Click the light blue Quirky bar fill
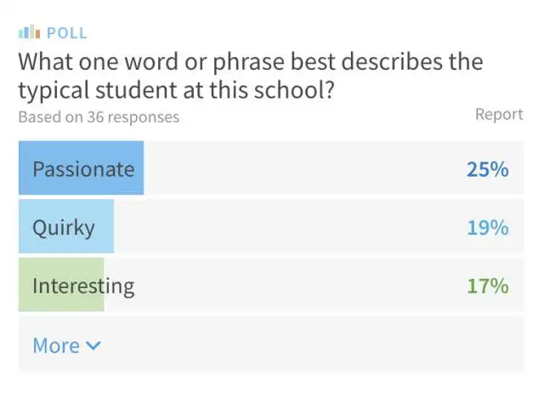544x397 pixels. coord(104,227)
